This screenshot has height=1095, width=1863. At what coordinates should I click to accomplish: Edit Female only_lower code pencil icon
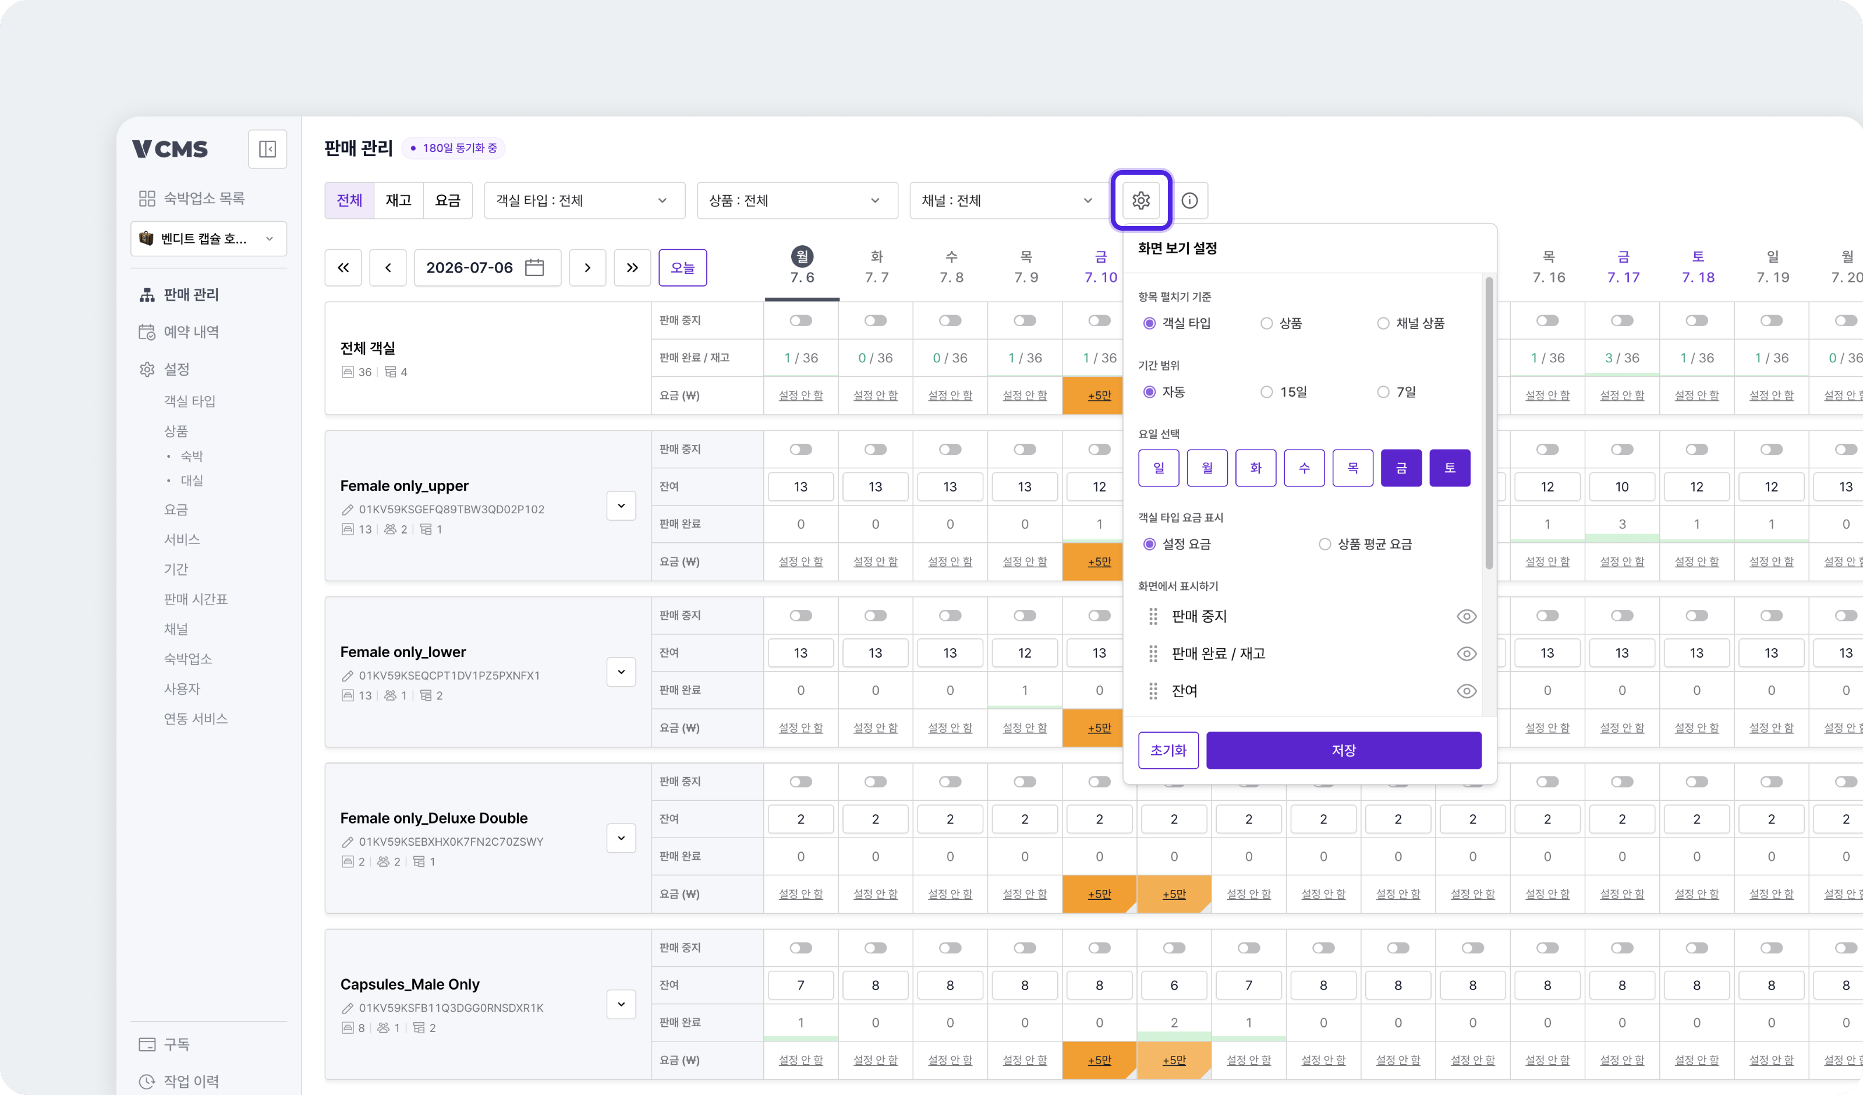pos(348,676)
